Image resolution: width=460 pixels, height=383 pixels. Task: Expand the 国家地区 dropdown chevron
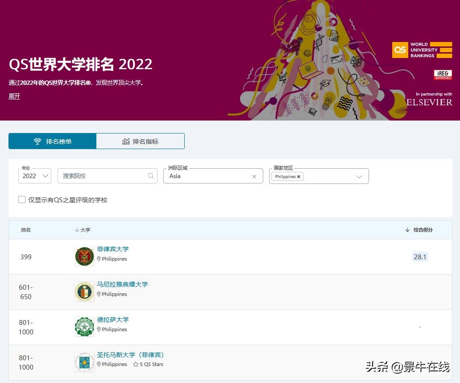click(359, 176)
